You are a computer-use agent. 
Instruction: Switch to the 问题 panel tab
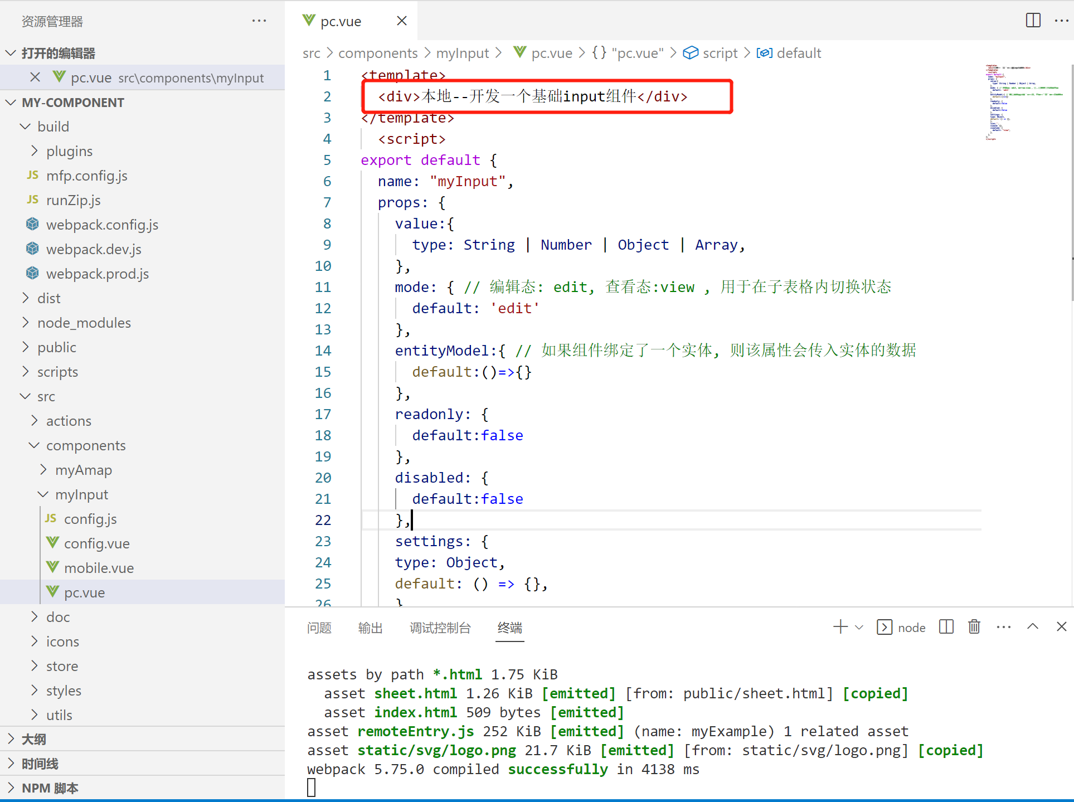pos(319,628)
